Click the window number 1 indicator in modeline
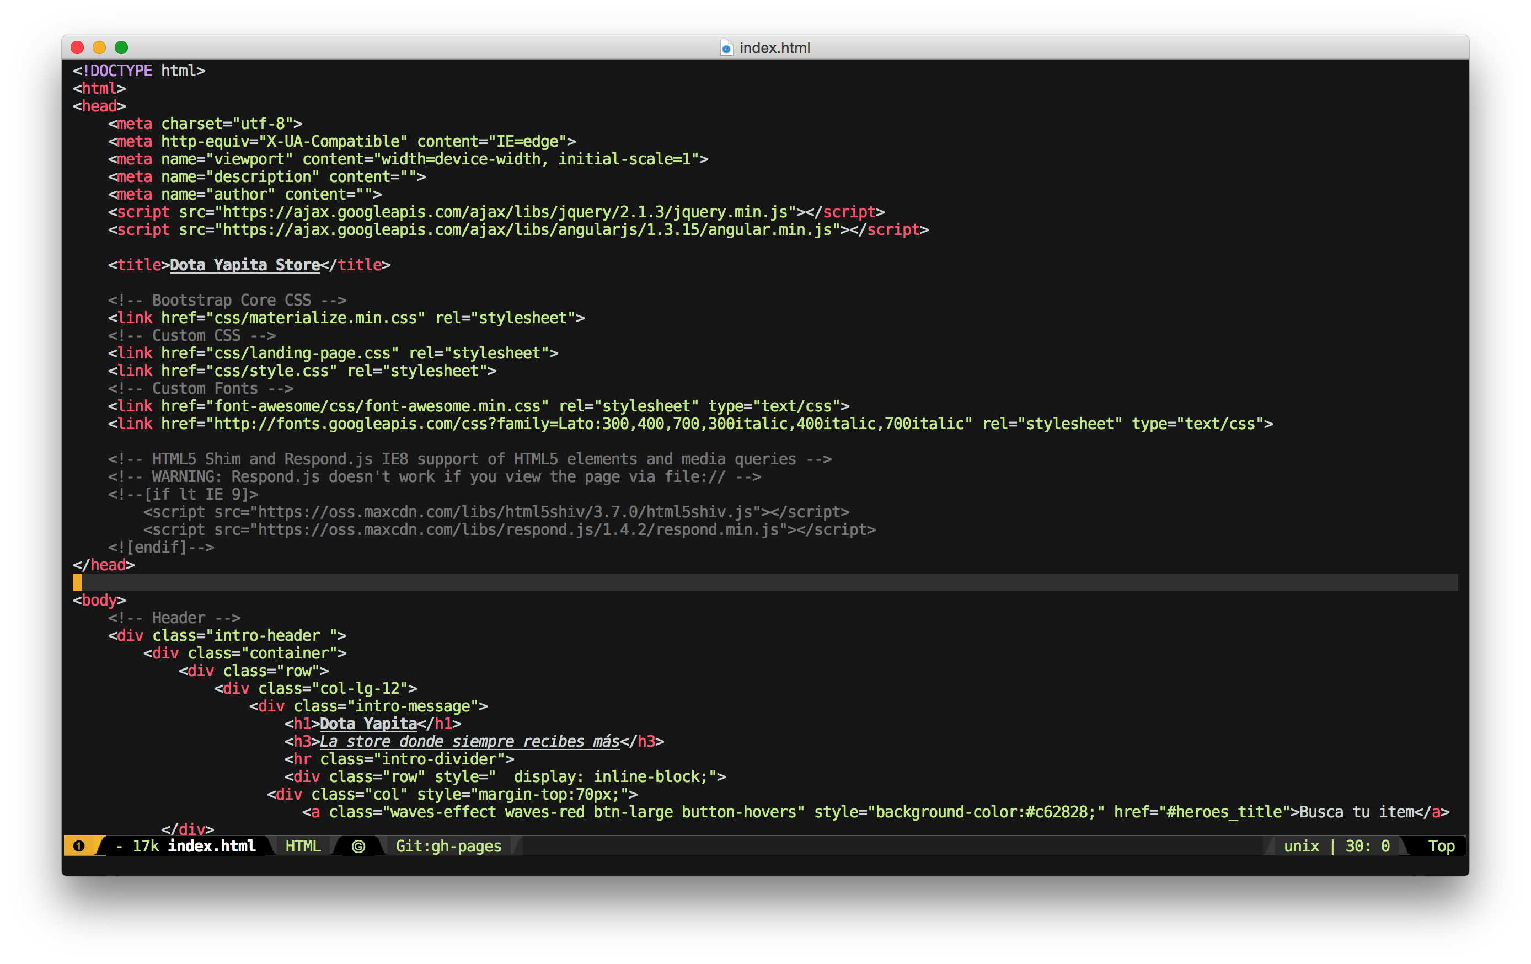The width and height of the screenshot is (1531, 964). click(x=79, y=847)
